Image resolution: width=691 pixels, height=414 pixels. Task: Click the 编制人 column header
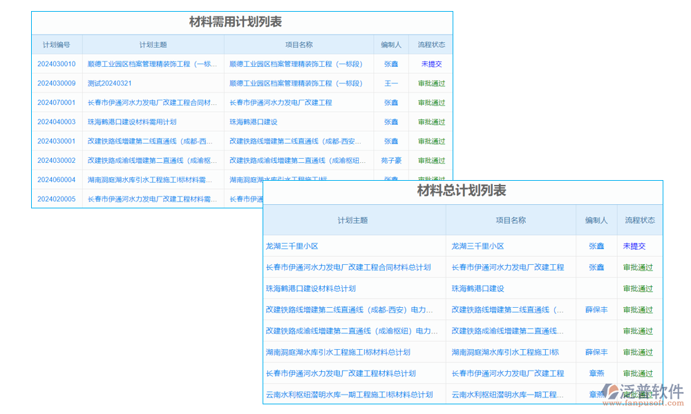pyautogui.click(x=390, y=43)
